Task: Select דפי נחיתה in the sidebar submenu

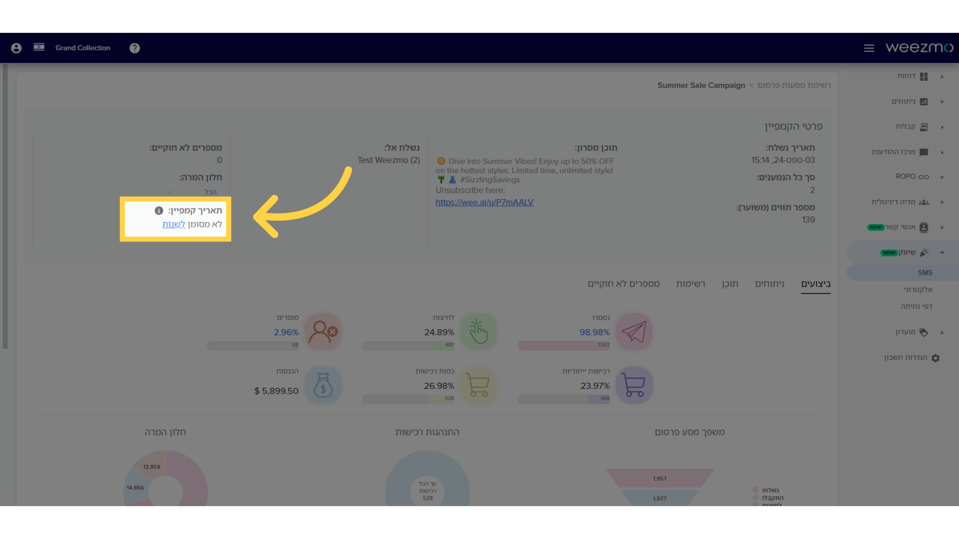Action: click(x=916, y=306)
